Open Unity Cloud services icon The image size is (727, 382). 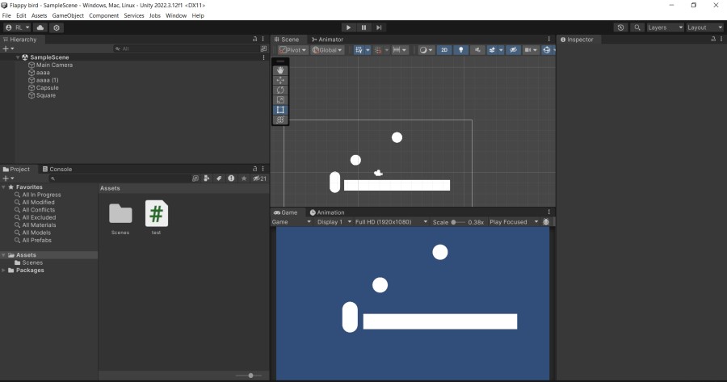40,27
